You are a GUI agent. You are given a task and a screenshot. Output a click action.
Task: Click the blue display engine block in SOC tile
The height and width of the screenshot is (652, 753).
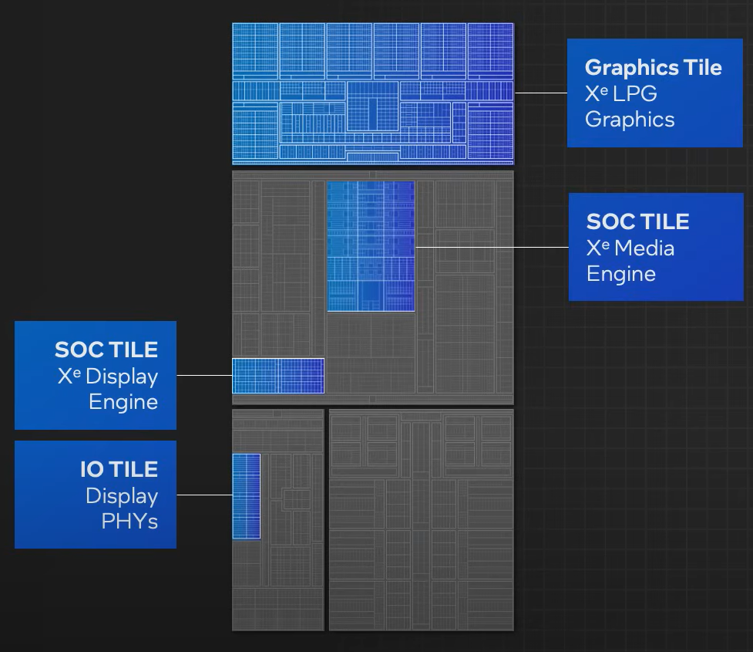pos(278,376)
